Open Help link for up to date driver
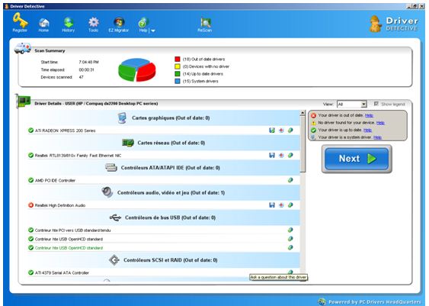Image resolution: width=429 pixels, height=306 pixels. coord(367,130)
